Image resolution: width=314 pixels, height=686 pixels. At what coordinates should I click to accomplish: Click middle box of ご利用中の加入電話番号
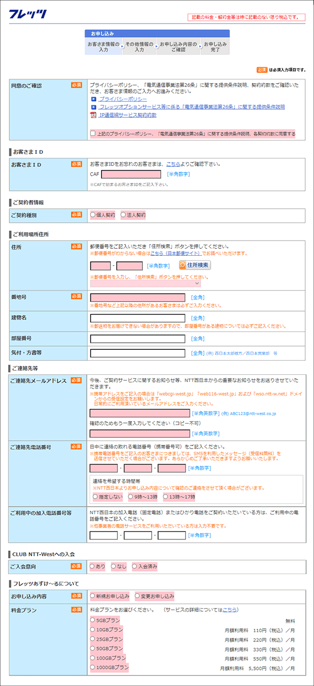pyautogui.click(x=138, y=536)
